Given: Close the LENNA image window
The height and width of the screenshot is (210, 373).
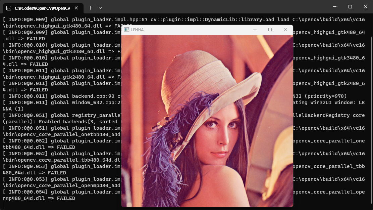Looking at the screenshot, I should click(285, 30).
